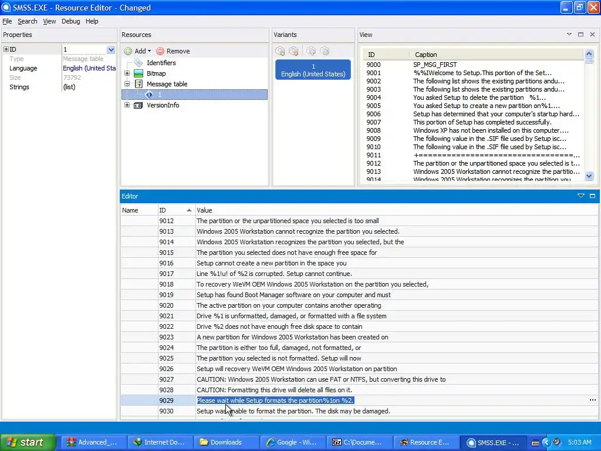Click the fourth Variants toolbar icon
601x451 pixels.
325,51
